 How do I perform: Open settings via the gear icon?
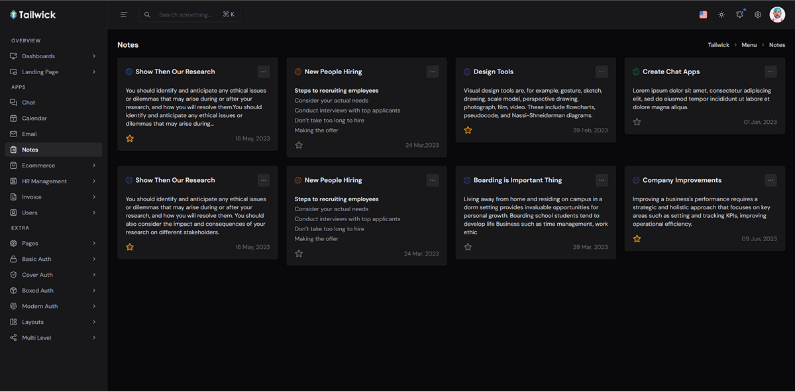(x=758, y=15)
